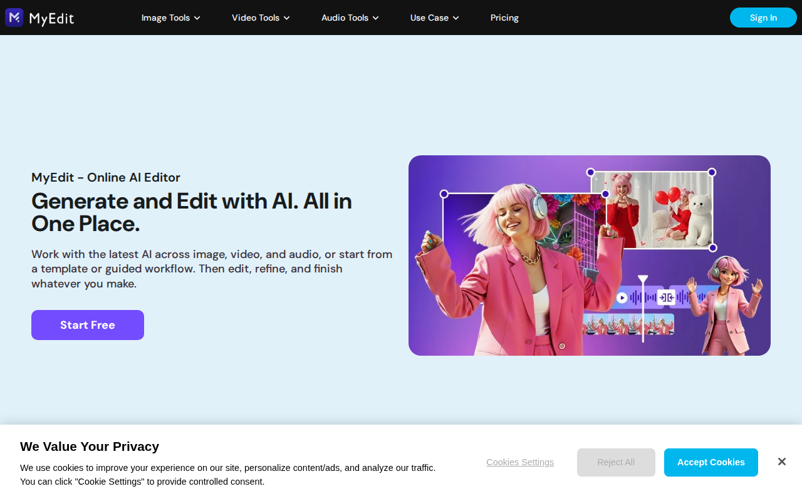Expand the Image Tools chevron arrow
802x501 pixels.
point(197,18)
